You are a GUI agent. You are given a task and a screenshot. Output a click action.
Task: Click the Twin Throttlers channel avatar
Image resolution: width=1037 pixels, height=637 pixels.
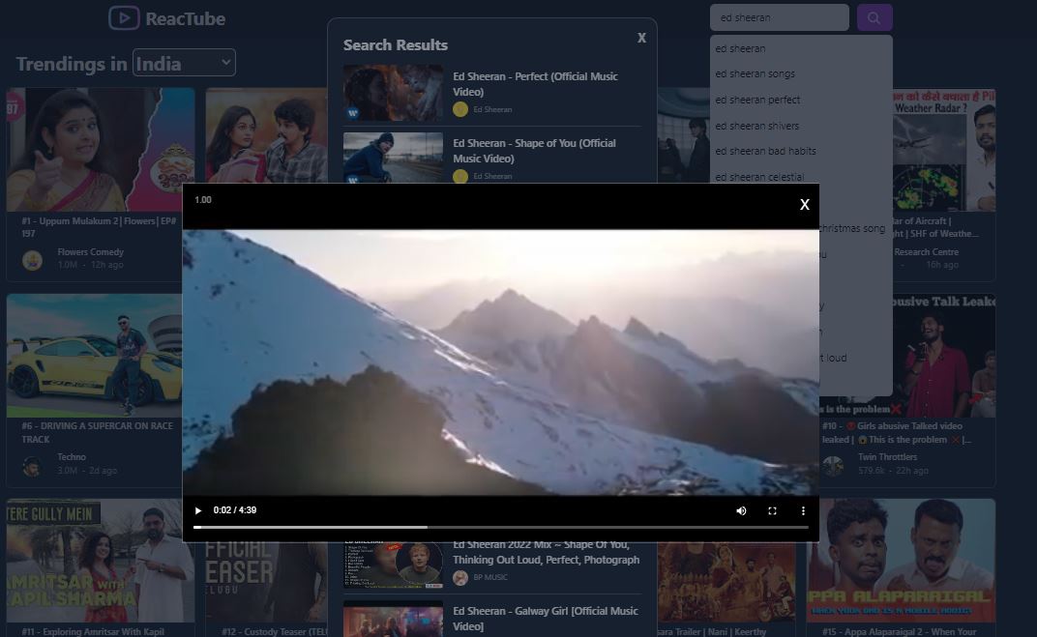(x=833, y=465)
